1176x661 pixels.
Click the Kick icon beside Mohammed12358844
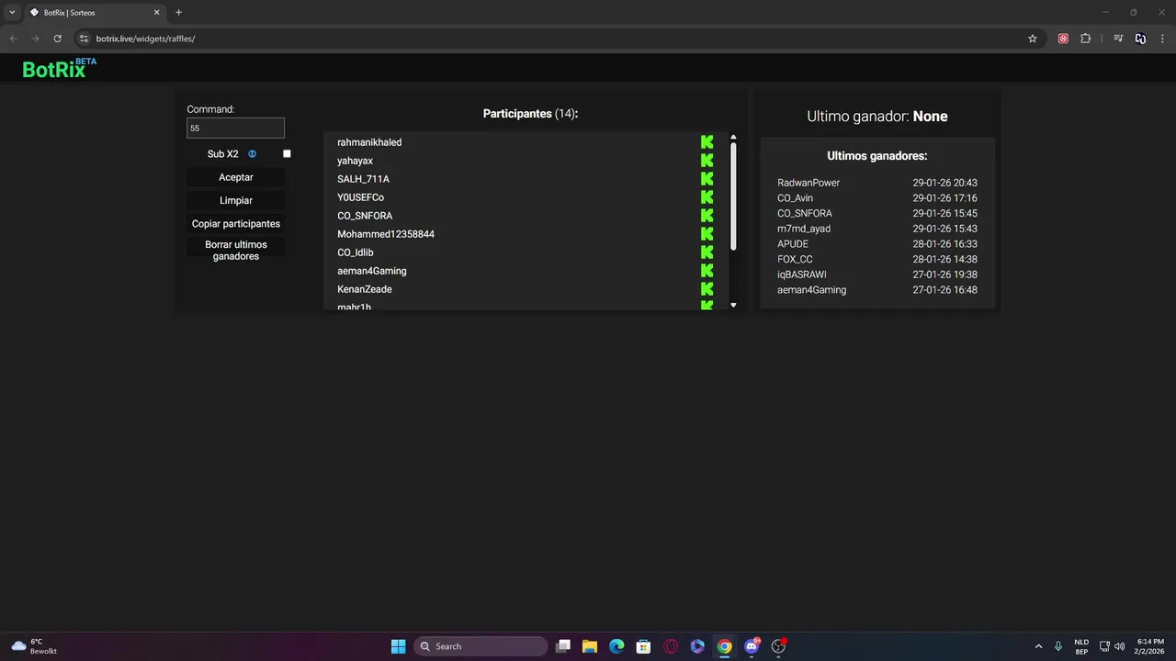click(707, 234)
